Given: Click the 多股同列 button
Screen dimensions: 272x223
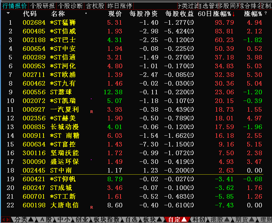Looking at the screenshot, I should click(x=230, y=6).
